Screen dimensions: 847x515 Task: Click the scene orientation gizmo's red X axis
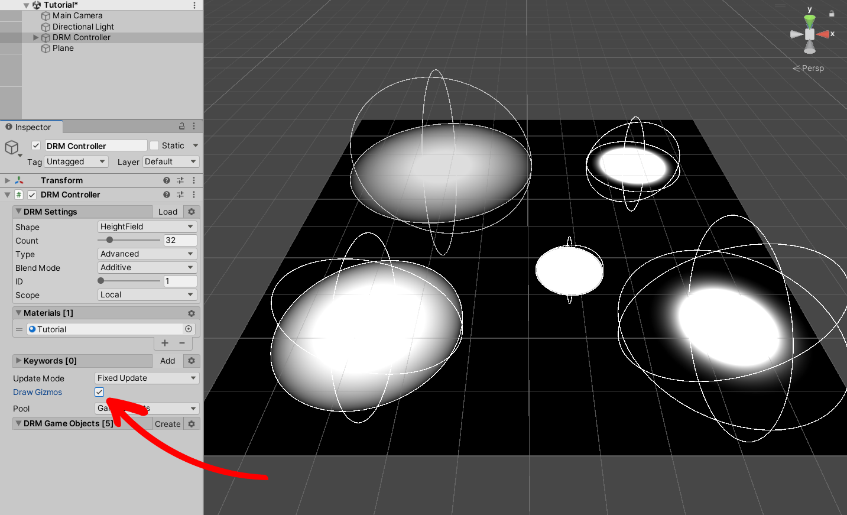pyautogui.click(x=823, y=34)
